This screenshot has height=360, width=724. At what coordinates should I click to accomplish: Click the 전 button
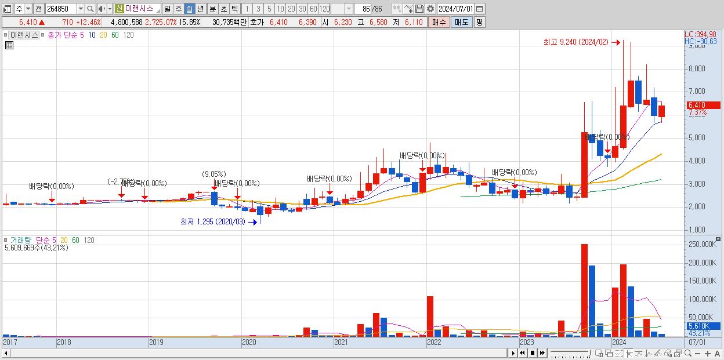click(38, 9)
